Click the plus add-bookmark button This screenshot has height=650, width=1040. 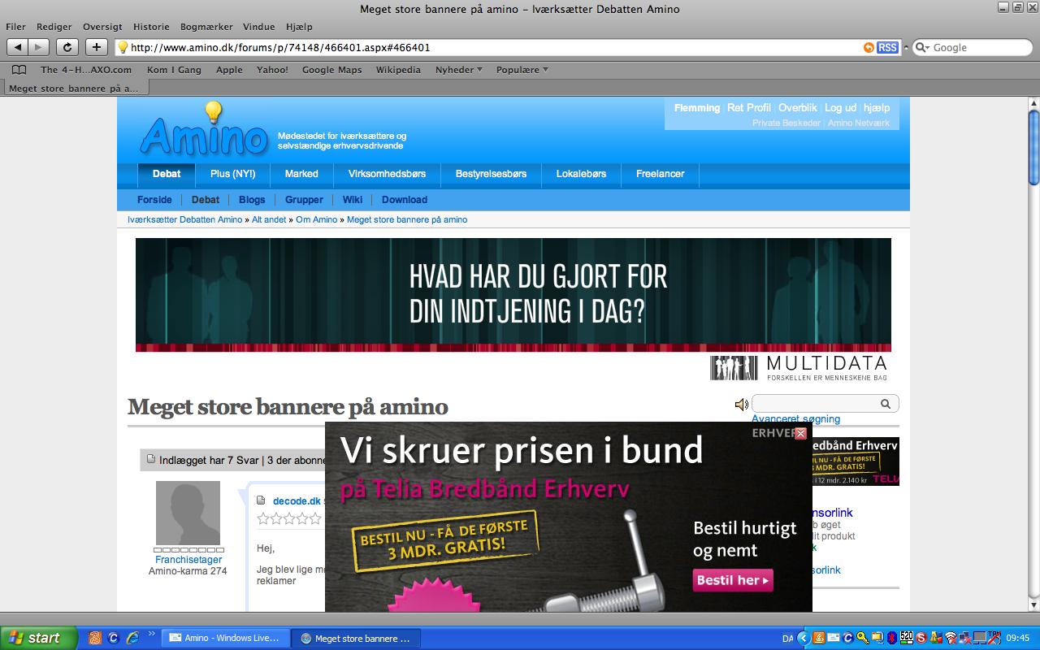pyautogui.click(x=97, y=47)
